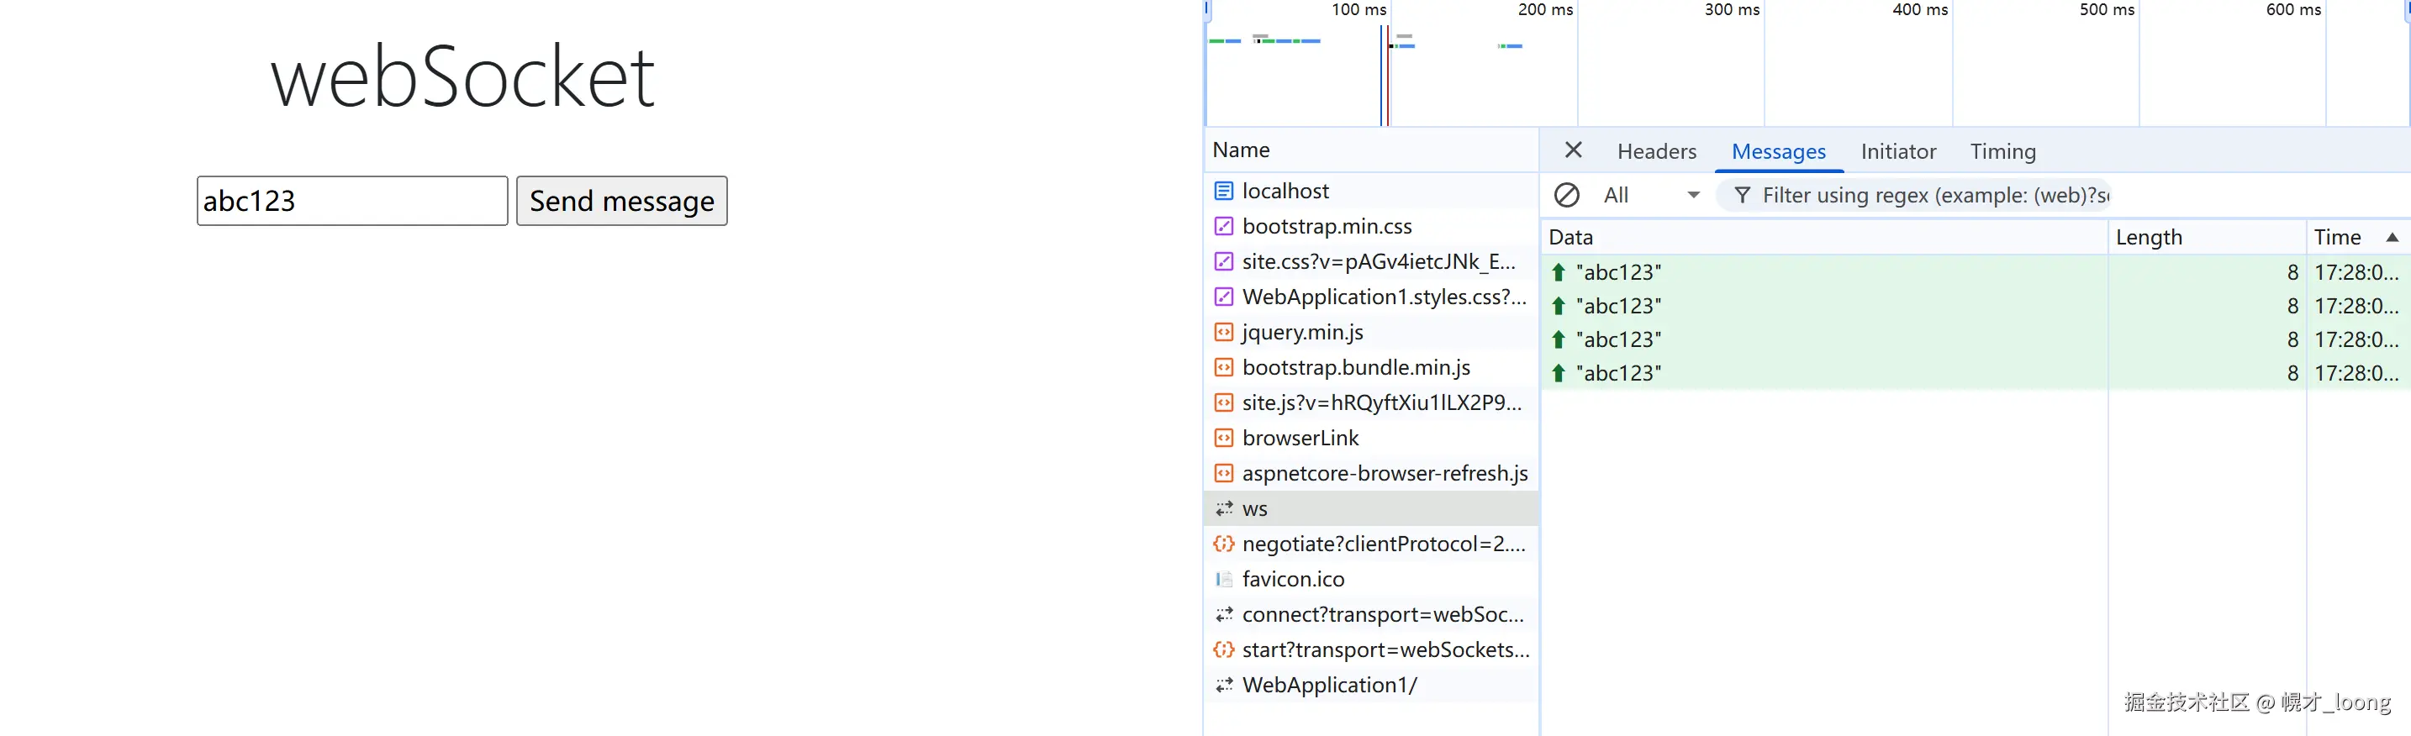Screen dimensions: 2411x736
Task: Click the site.css stylesheet icon
Action: point(1223,262)
